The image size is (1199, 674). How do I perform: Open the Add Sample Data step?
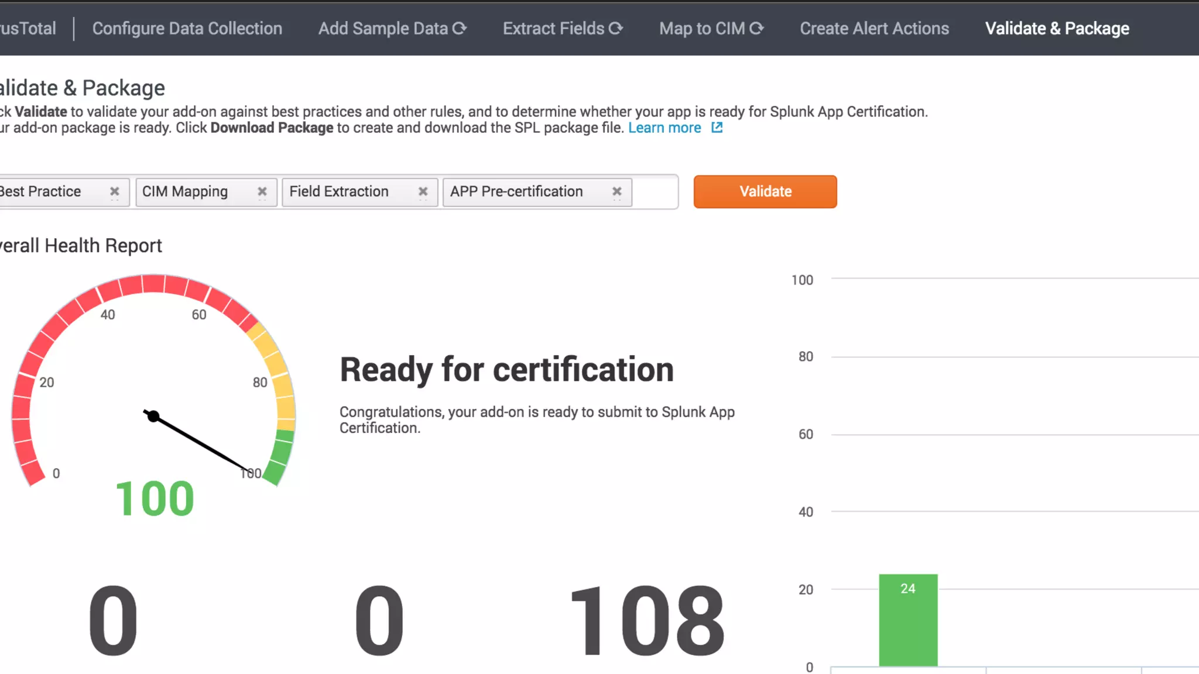pyautogui.click(x=383, y=28)
